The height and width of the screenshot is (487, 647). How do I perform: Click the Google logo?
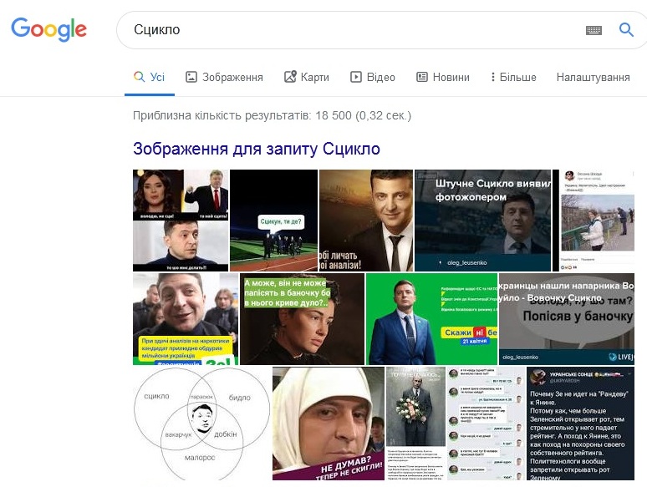click(48, 29)
